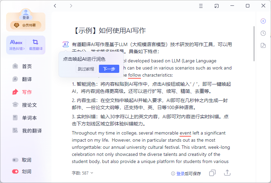Navigate forward with right arrow
The width and height of the screenshot is (271, 183).
(71, 6)
